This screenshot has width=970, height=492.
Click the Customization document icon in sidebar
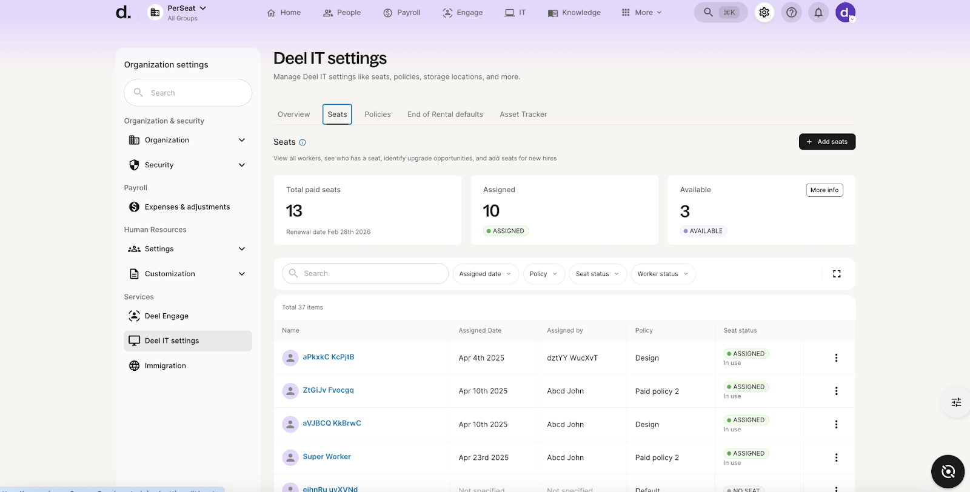(135, 274)
